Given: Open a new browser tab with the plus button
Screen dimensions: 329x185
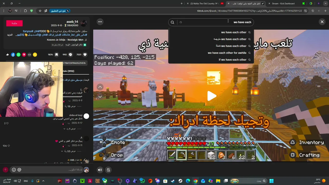Looking at the screenshot, I should coord(181,4).
